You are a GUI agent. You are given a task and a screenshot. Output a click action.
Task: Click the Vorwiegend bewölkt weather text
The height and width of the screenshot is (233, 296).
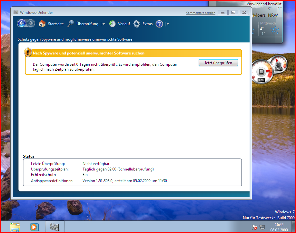(264, 4)
